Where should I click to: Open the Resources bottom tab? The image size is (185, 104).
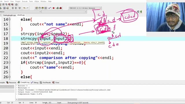[11, 82]
